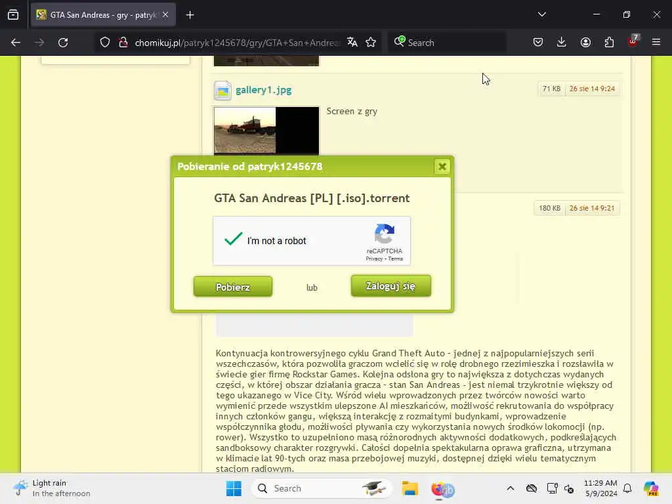The image size is (672, 504).
Task: Open reCAPTCHA Privacy link
Action: coord(374,259)
